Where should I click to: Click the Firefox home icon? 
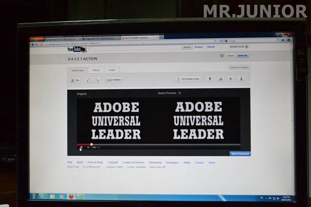click(x=283, y=40)
